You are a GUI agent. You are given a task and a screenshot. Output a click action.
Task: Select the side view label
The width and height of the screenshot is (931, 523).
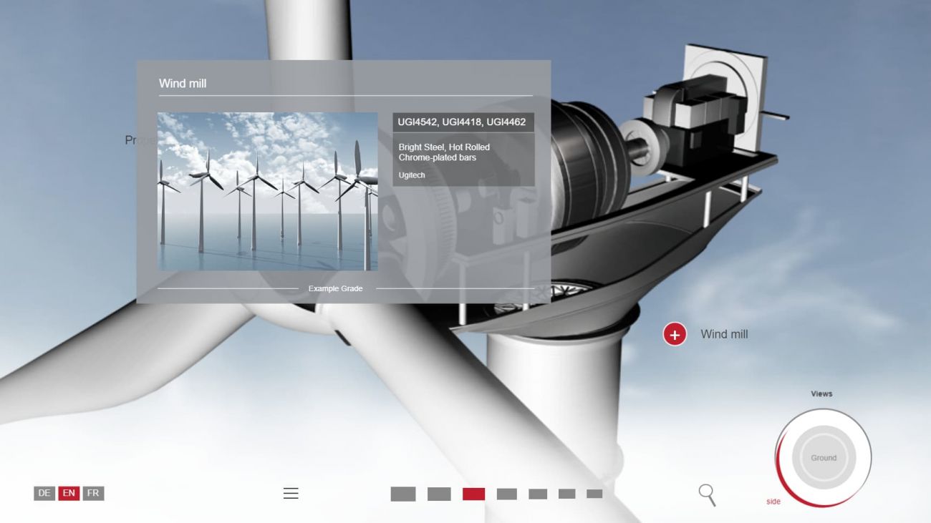(x=773, y=502)
